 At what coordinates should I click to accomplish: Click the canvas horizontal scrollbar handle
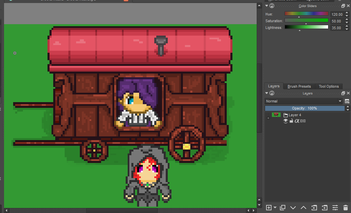pos(122,210)
